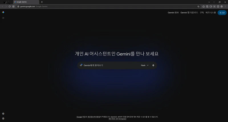Click the square icon next to reload
This screenshot has height=122, width=228.
click(13, 7)
